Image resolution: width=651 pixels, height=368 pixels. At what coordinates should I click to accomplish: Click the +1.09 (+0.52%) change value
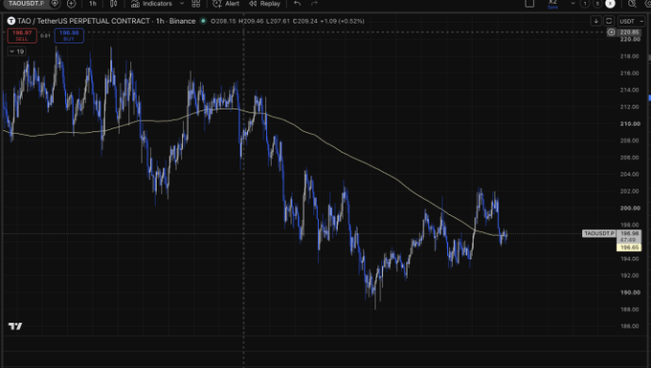tap(342, 21)
